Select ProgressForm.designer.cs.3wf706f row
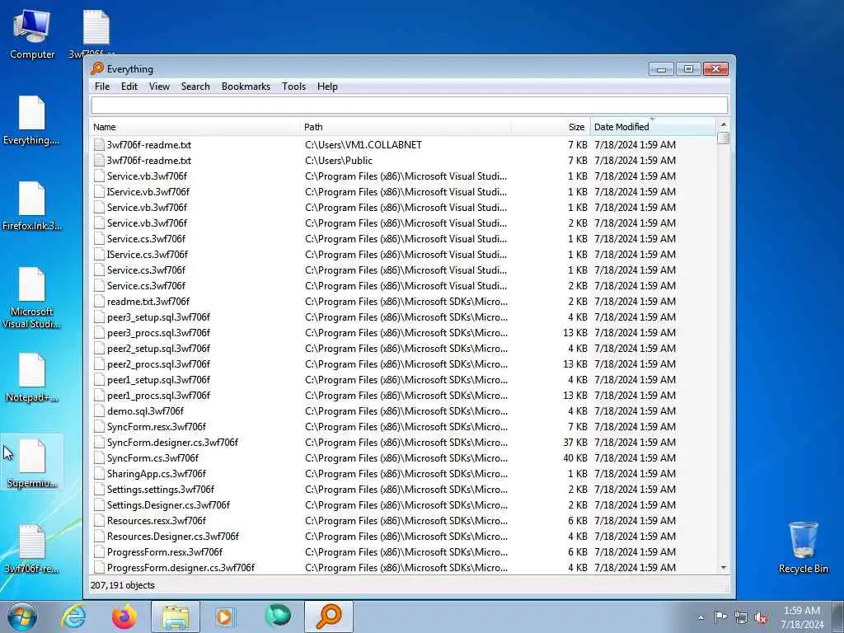 (403, 568)
